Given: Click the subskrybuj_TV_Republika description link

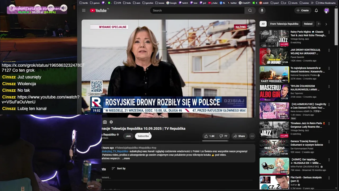Looking at the screenshot, I should [x=115, y=151].
